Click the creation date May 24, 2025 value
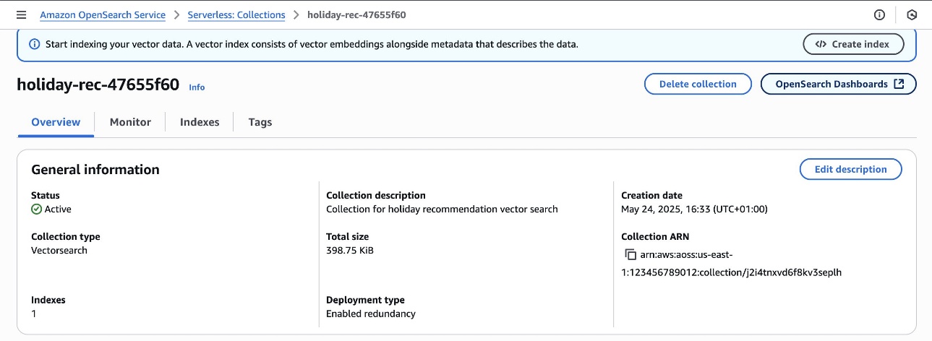 [x=694, y=209]
